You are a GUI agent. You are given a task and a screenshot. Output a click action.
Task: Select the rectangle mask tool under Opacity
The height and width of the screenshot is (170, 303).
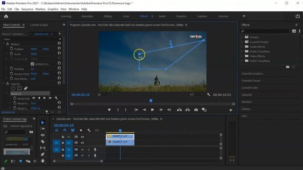(19, 88)
